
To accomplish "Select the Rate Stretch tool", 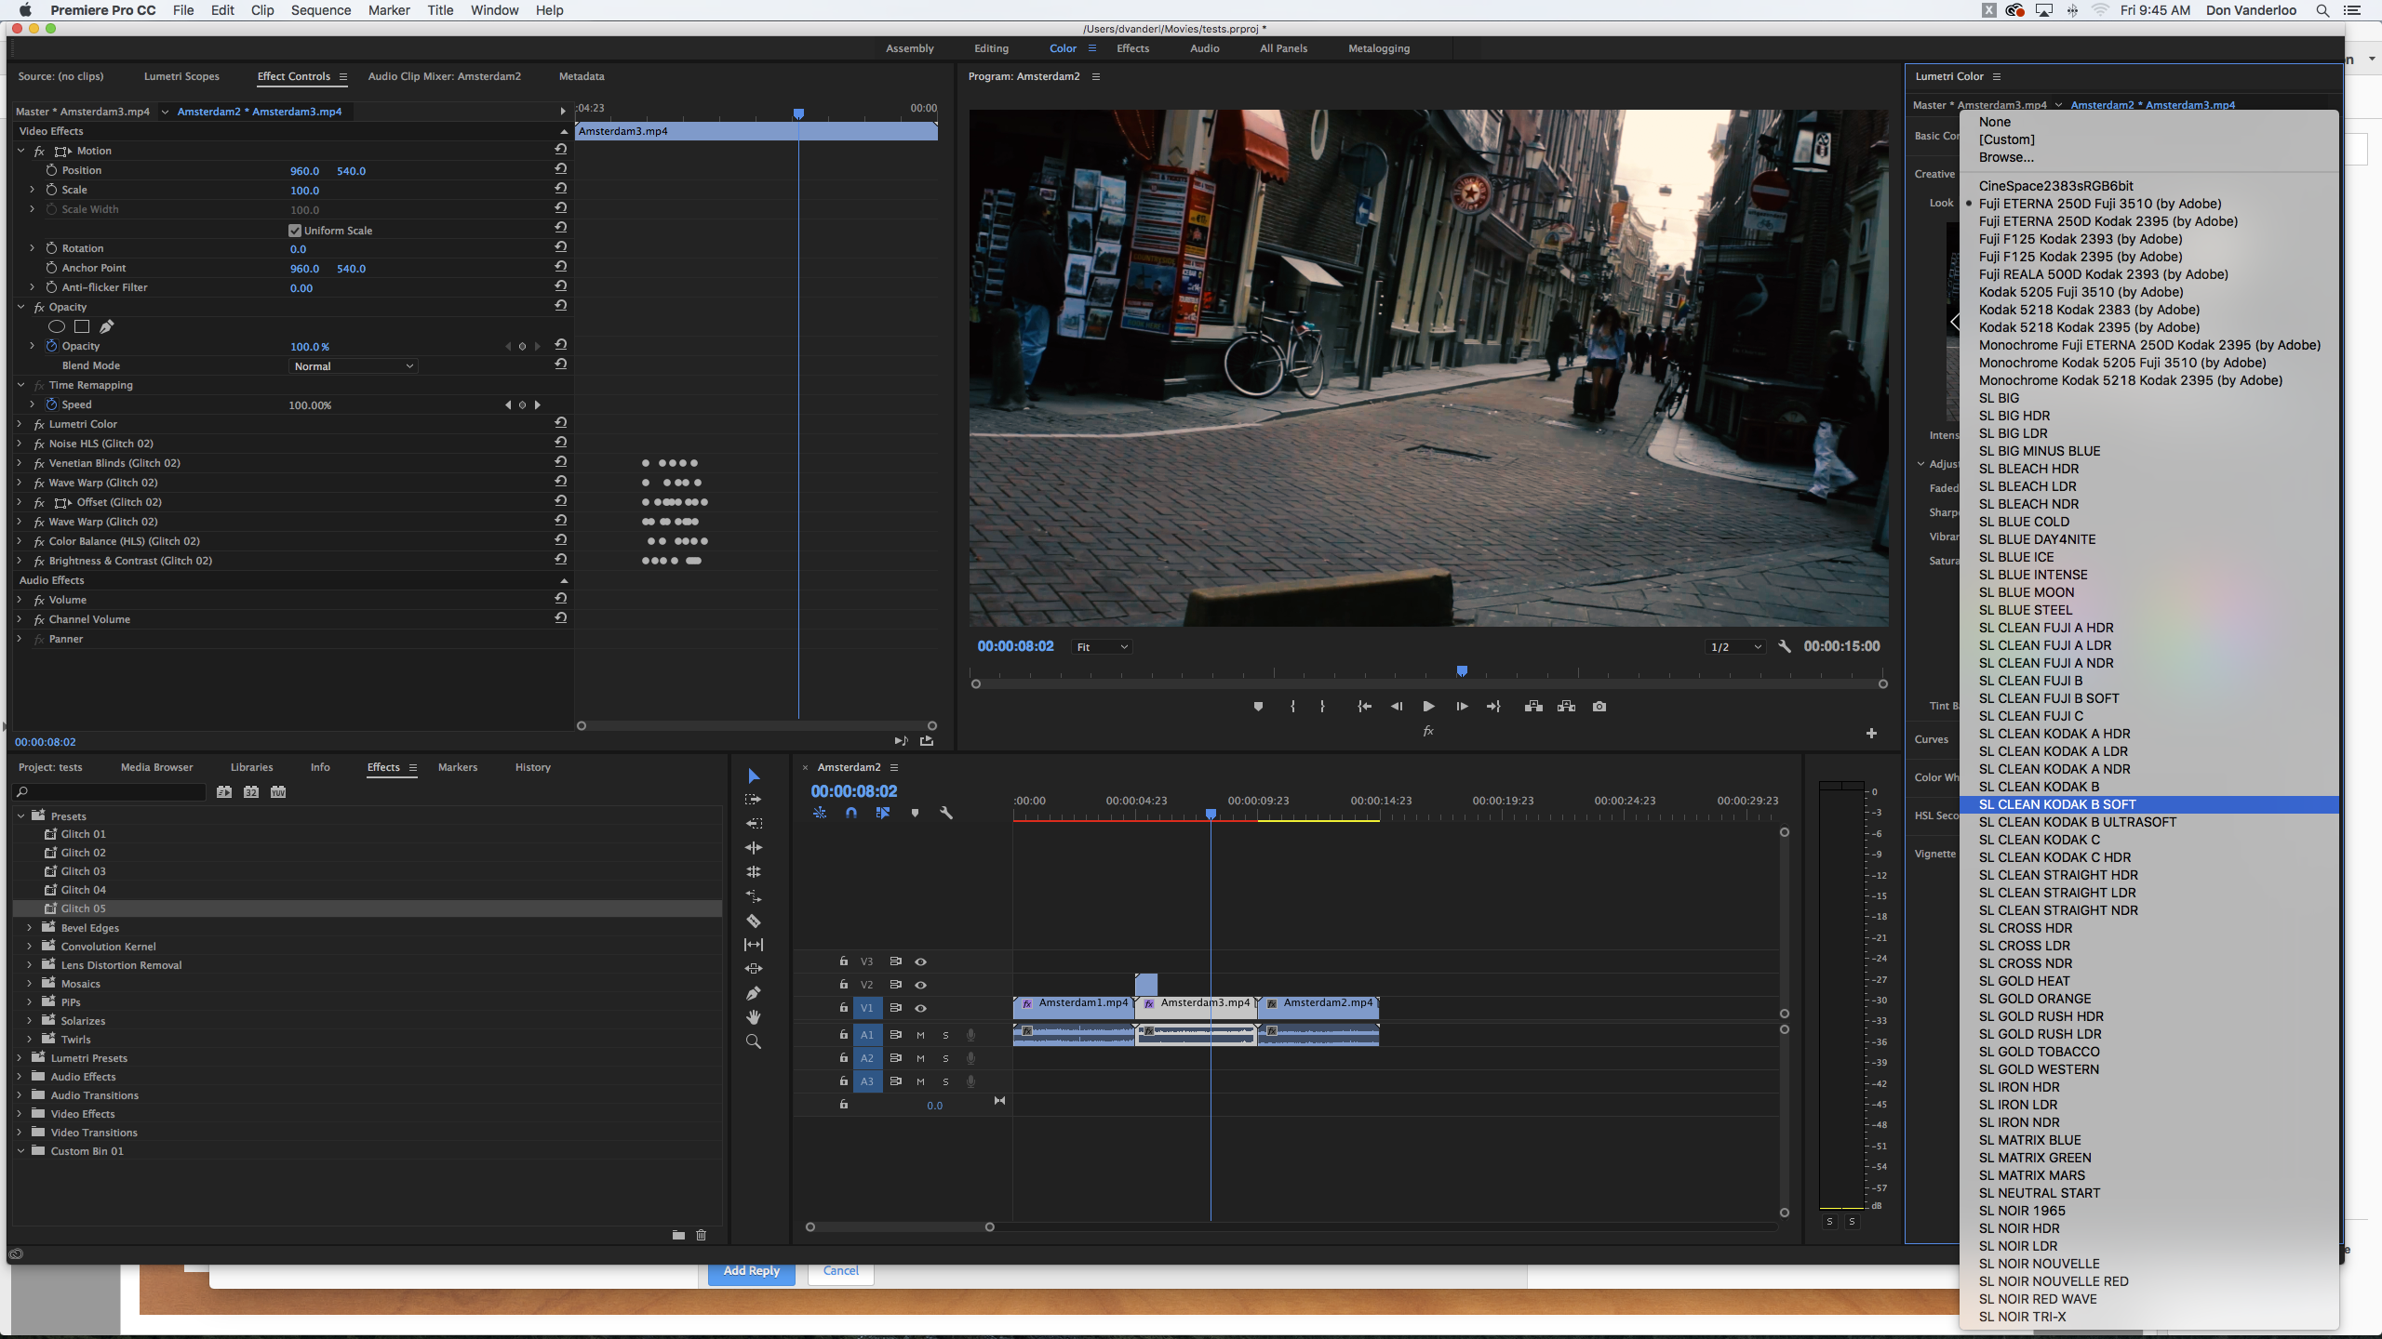I will coord(754,896).
